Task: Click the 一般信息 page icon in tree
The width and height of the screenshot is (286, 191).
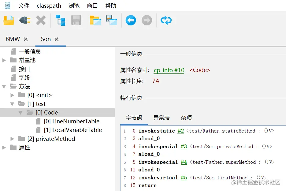Action: (13, 51)
